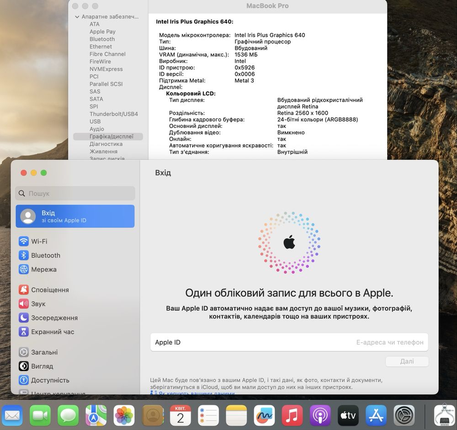The image size is (457, 430).
Task: Click the Мережа globe icon
Action: pyautogui.click(x=24, y=269)
